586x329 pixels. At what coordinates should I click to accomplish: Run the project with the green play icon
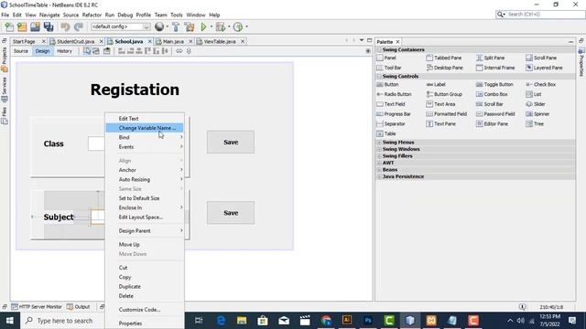click(203, 27)
